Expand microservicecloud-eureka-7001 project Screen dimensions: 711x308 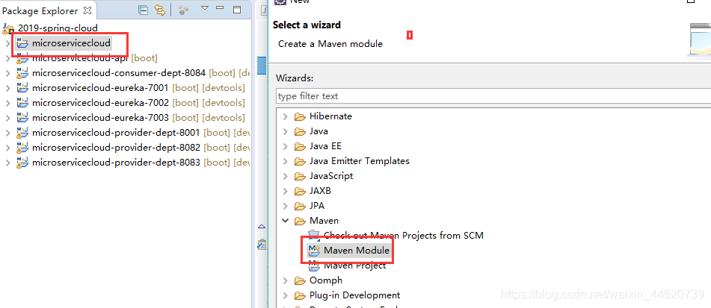(x=7, y=88)
